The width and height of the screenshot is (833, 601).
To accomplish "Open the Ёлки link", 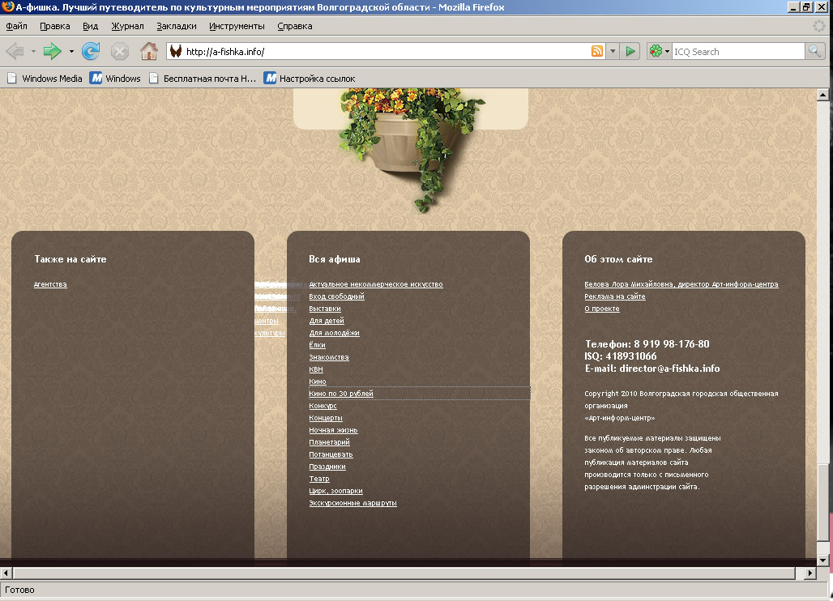I will [317, 345].
